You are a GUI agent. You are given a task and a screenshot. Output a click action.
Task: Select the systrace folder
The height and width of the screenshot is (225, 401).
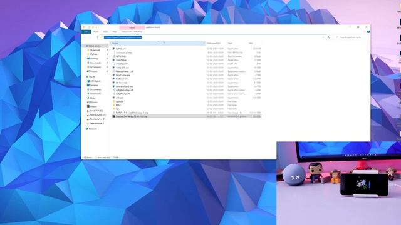tap(187, 101)
